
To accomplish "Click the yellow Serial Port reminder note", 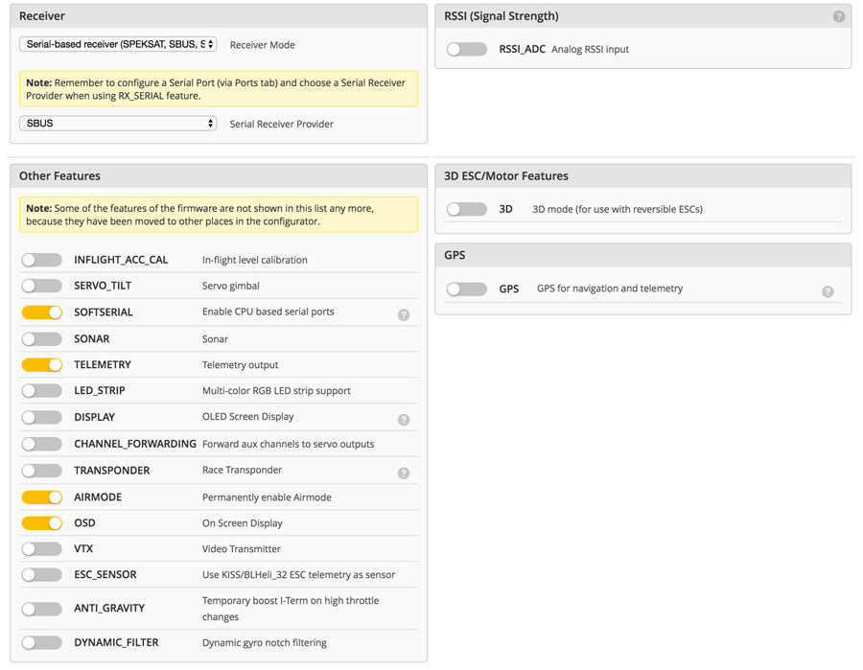I will point(219,88).
